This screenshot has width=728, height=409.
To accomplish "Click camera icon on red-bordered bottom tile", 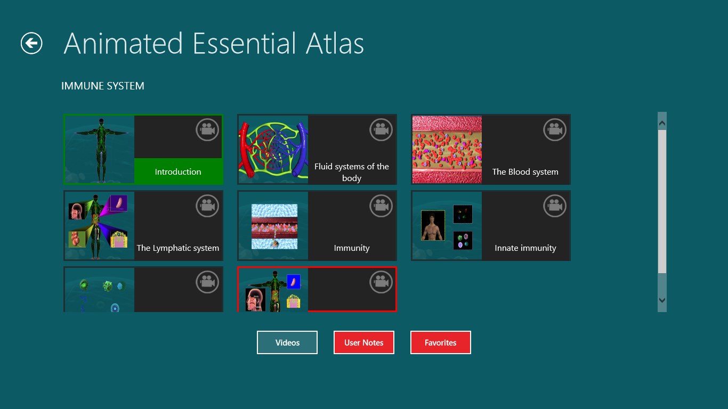I will point(381,282).
